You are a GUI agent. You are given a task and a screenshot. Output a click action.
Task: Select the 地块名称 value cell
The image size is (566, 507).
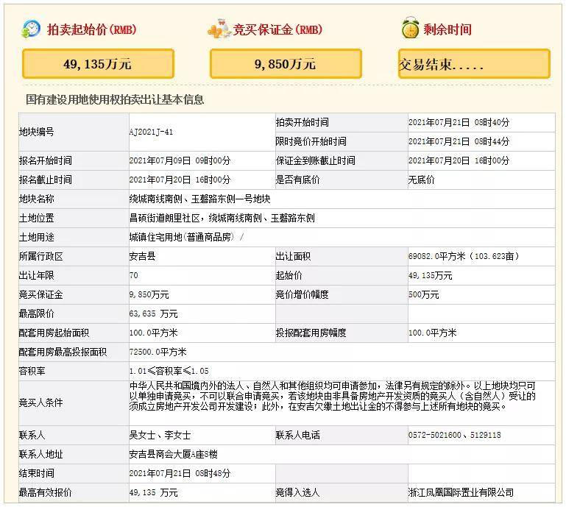click(342, 199)
